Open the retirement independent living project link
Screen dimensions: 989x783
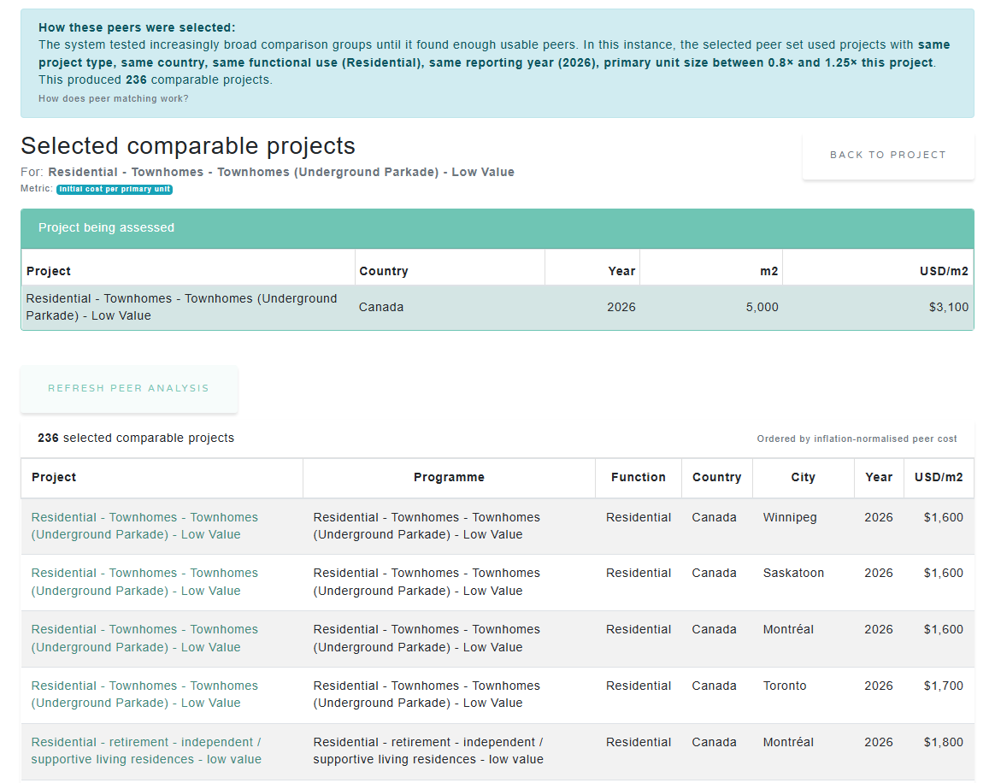[146, 751]
